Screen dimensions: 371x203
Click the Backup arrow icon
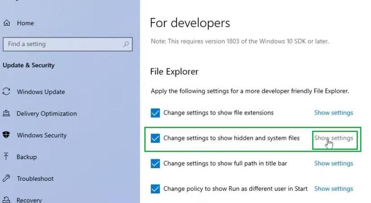6,157
